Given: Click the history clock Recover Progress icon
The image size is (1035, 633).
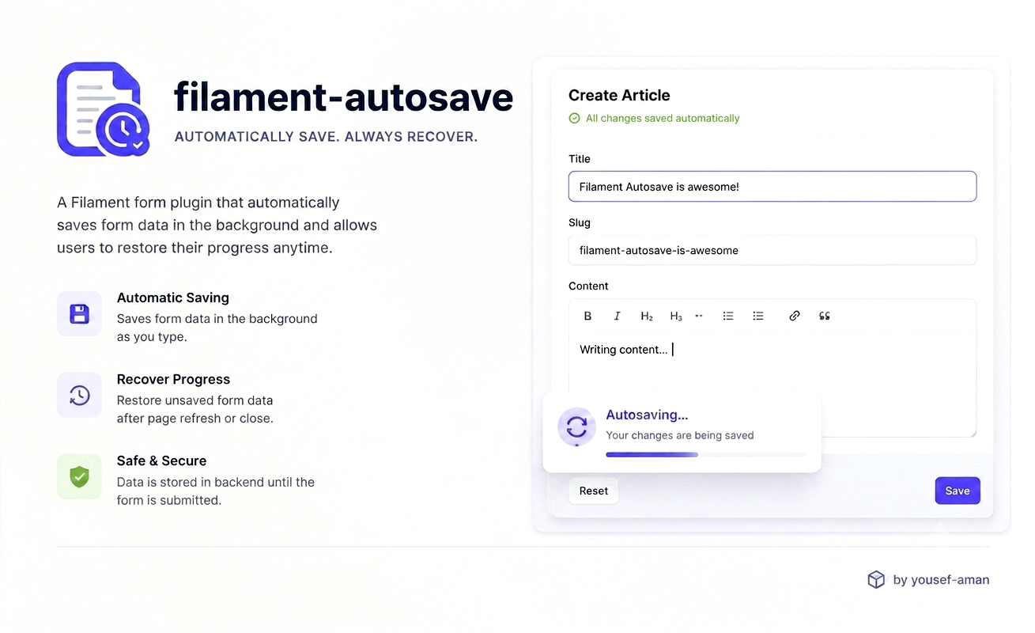Looking at the screenshot, I should click(79, 395).
